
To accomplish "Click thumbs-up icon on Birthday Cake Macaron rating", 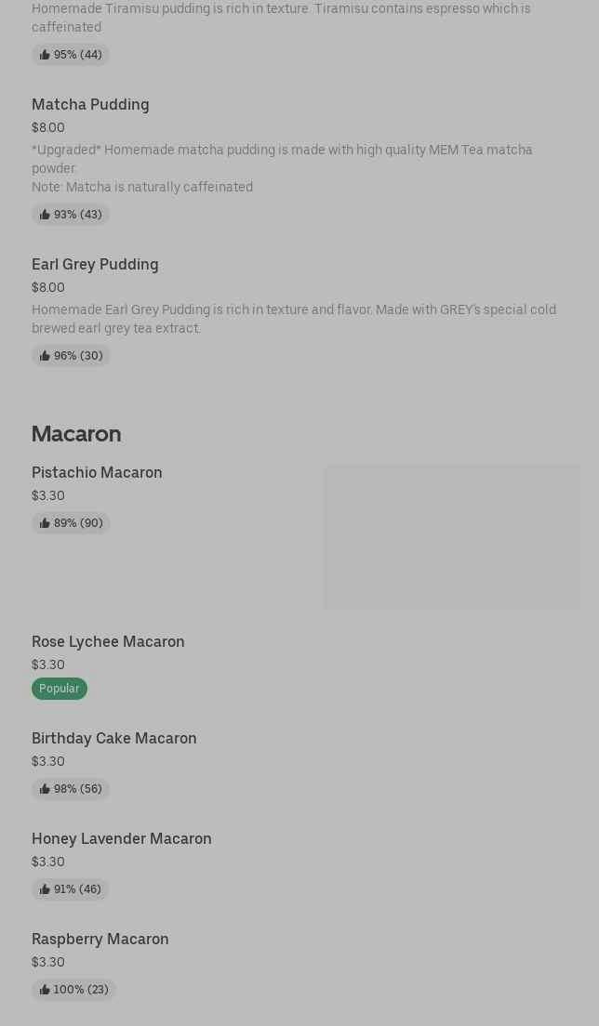I will point(45,789).
